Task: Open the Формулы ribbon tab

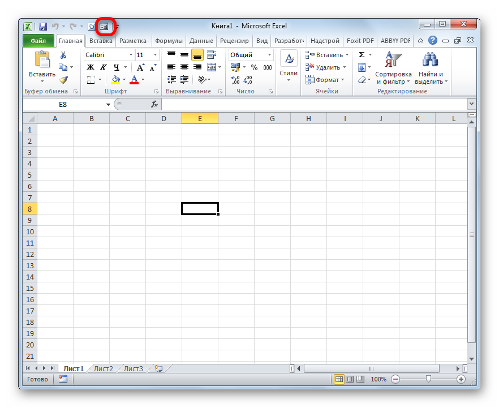Action: coord(169,41)
